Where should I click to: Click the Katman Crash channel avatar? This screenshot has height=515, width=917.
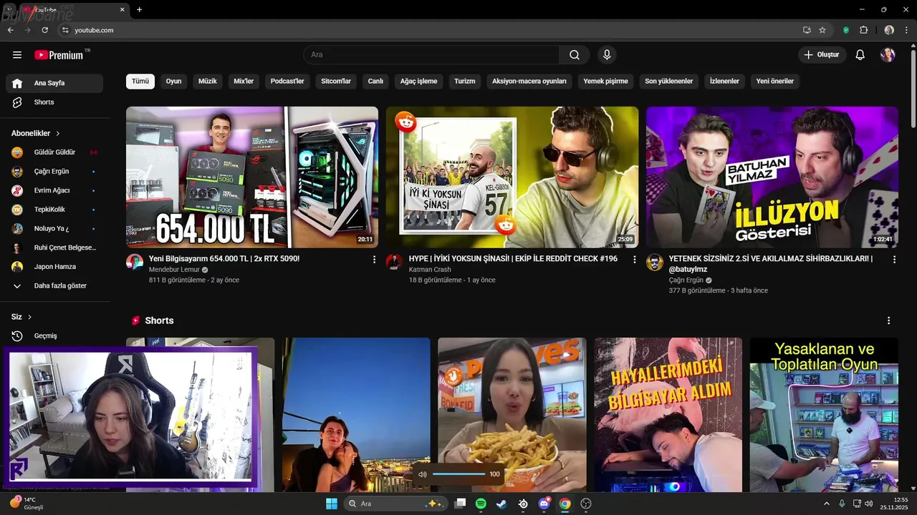tap(395, 262)
